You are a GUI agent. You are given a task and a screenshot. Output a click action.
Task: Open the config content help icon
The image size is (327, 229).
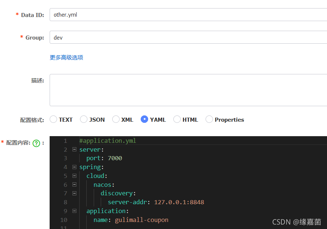[x=36, y=144]
